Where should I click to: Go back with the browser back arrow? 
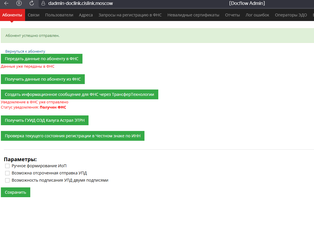click(6, 3)
